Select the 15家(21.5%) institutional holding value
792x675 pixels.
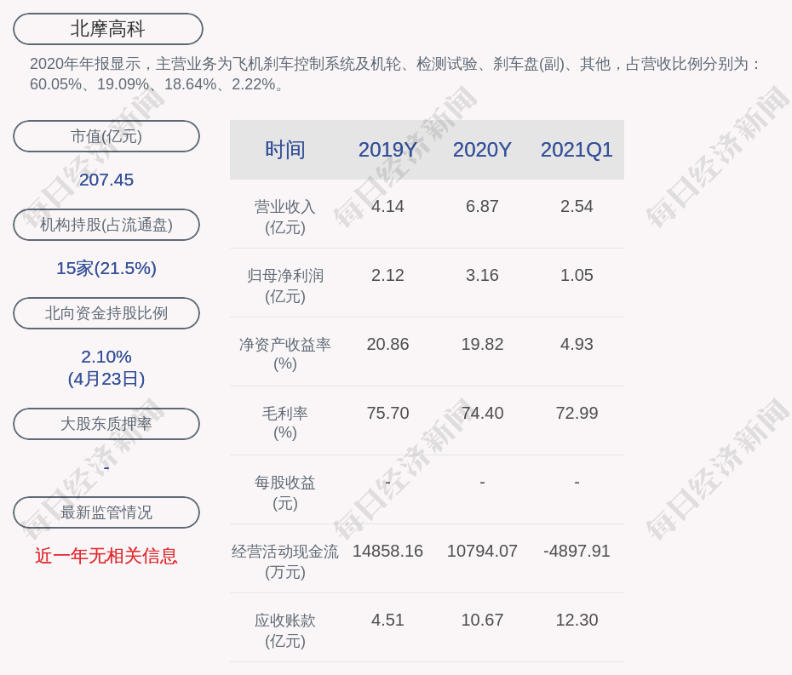(x=106, y=268)
